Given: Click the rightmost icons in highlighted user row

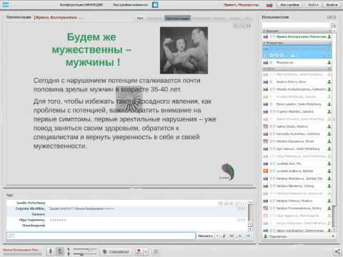Looking at the screenshot, I should (x=326, y=56).
